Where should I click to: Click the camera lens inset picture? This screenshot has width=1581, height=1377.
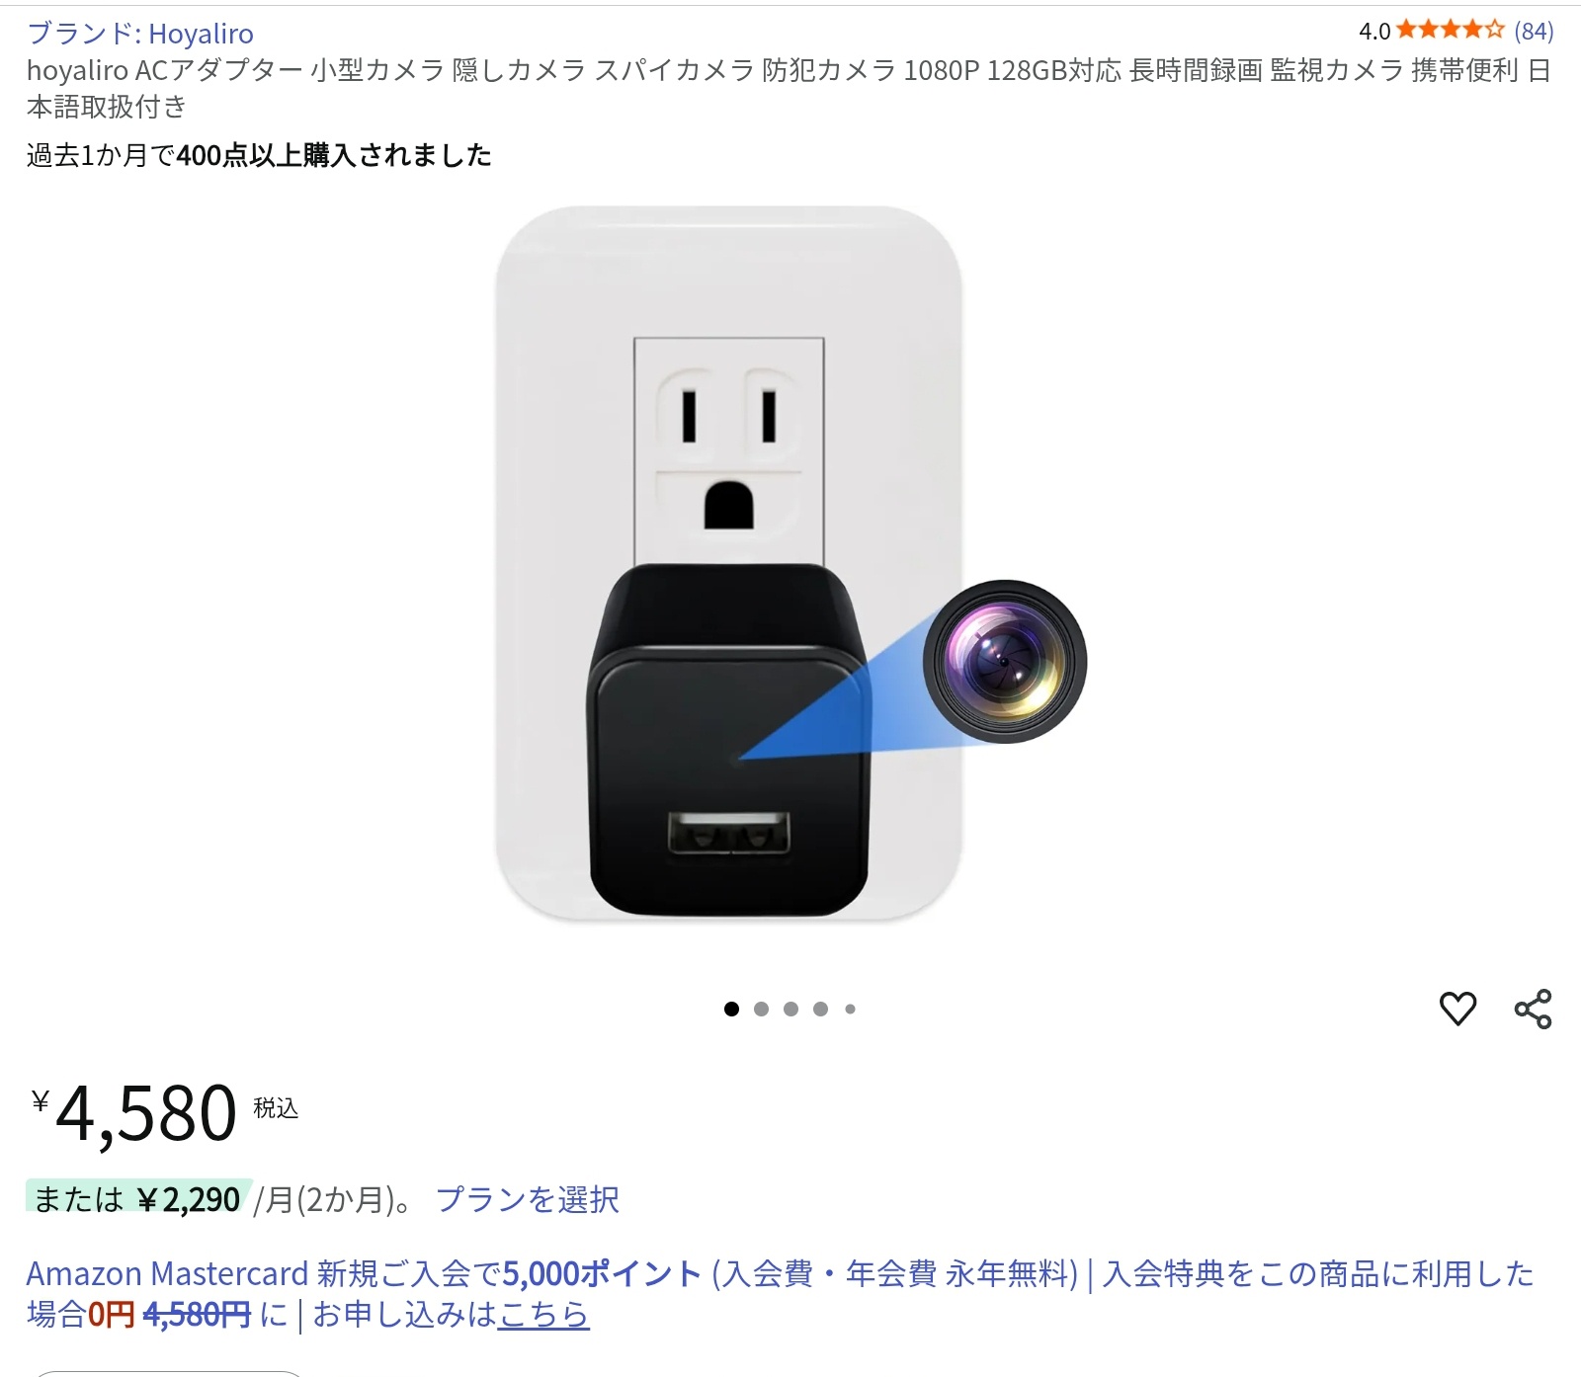(1005, 661)
